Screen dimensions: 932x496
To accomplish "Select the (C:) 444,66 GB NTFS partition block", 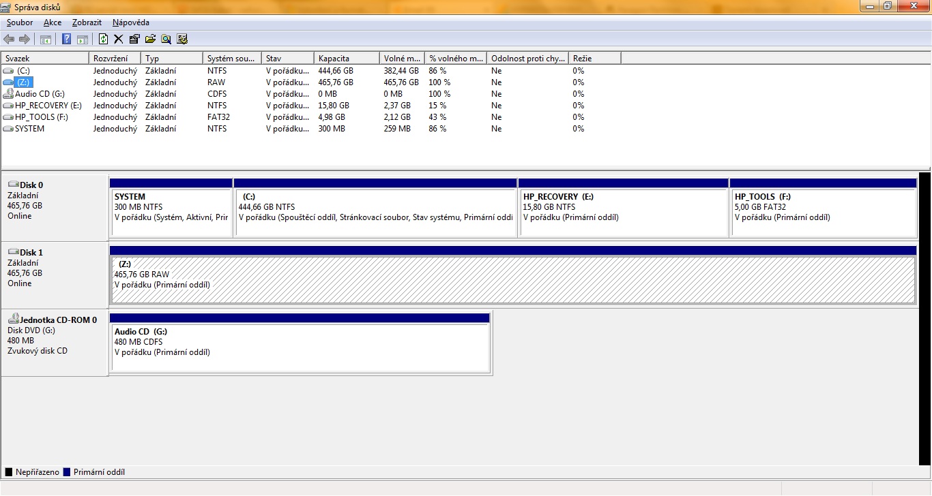I will (375, 208).
